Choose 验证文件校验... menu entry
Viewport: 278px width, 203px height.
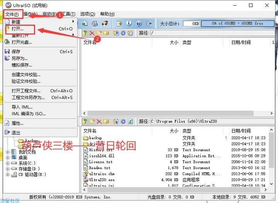[x=41, y=81]
